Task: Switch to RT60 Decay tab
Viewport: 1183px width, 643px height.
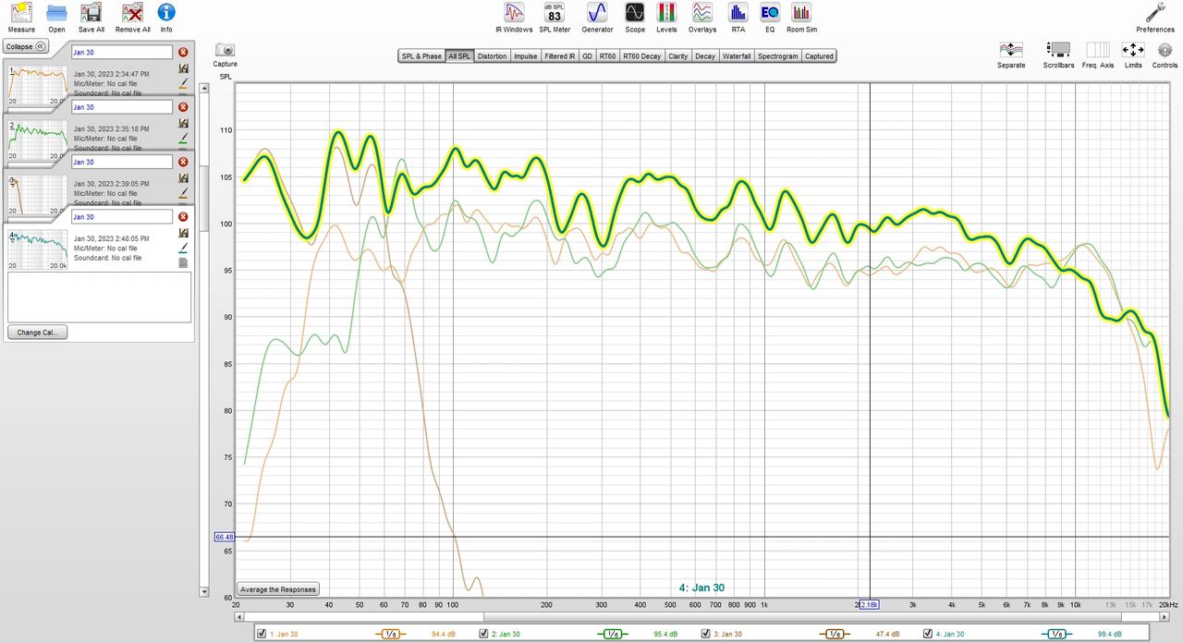Action: (642, 56)
